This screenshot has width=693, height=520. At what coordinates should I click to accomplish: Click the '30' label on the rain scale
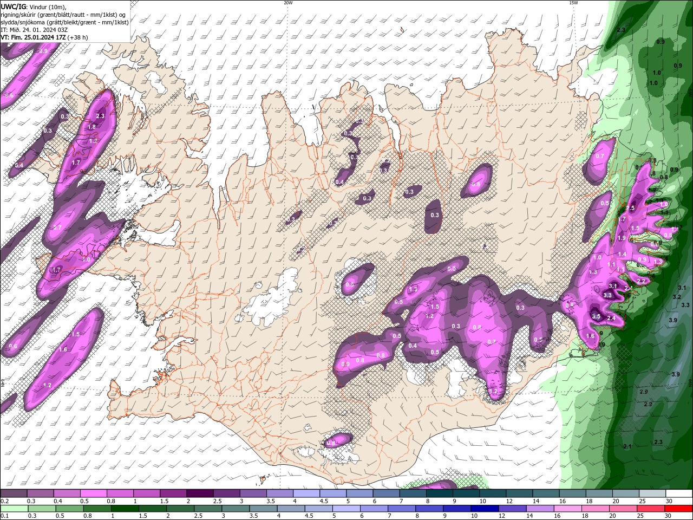pos(669,516)
